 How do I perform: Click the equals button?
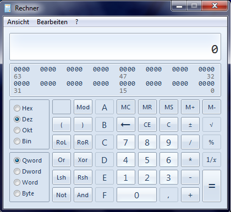coord(212,186)
